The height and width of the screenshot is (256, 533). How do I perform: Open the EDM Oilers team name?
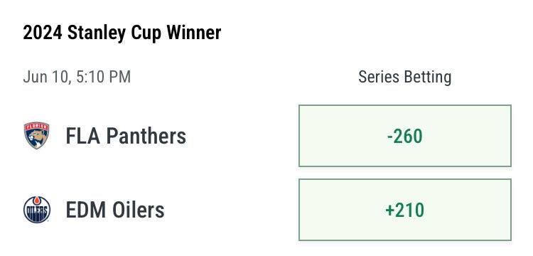[x=115, y=210]
